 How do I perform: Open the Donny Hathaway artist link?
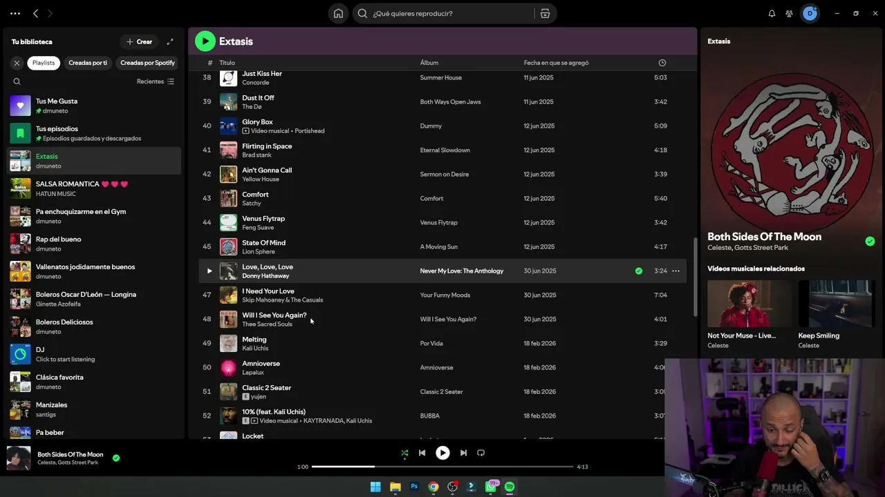(x=265, y=276)
